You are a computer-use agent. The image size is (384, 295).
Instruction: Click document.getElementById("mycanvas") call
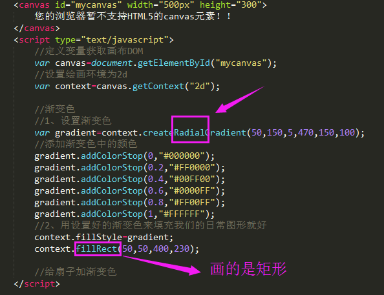pyautogui.click(x=181, y=63)
